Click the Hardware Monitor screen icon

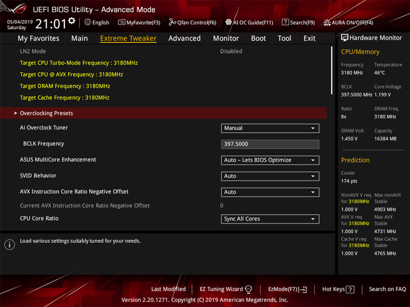345,38
